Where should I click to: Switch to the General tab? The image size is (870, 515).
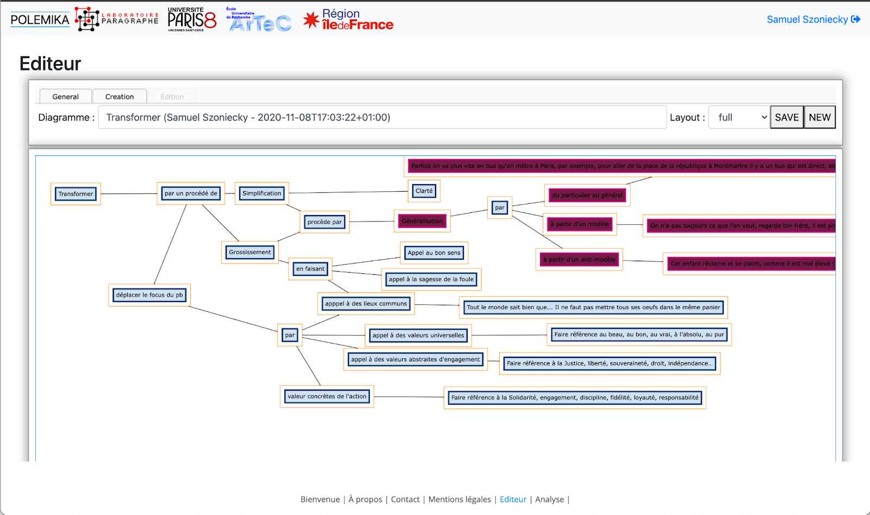tap(65, 97)
